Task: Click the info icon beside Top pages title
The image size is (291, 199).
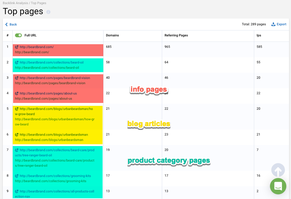Action: [48, 12]
